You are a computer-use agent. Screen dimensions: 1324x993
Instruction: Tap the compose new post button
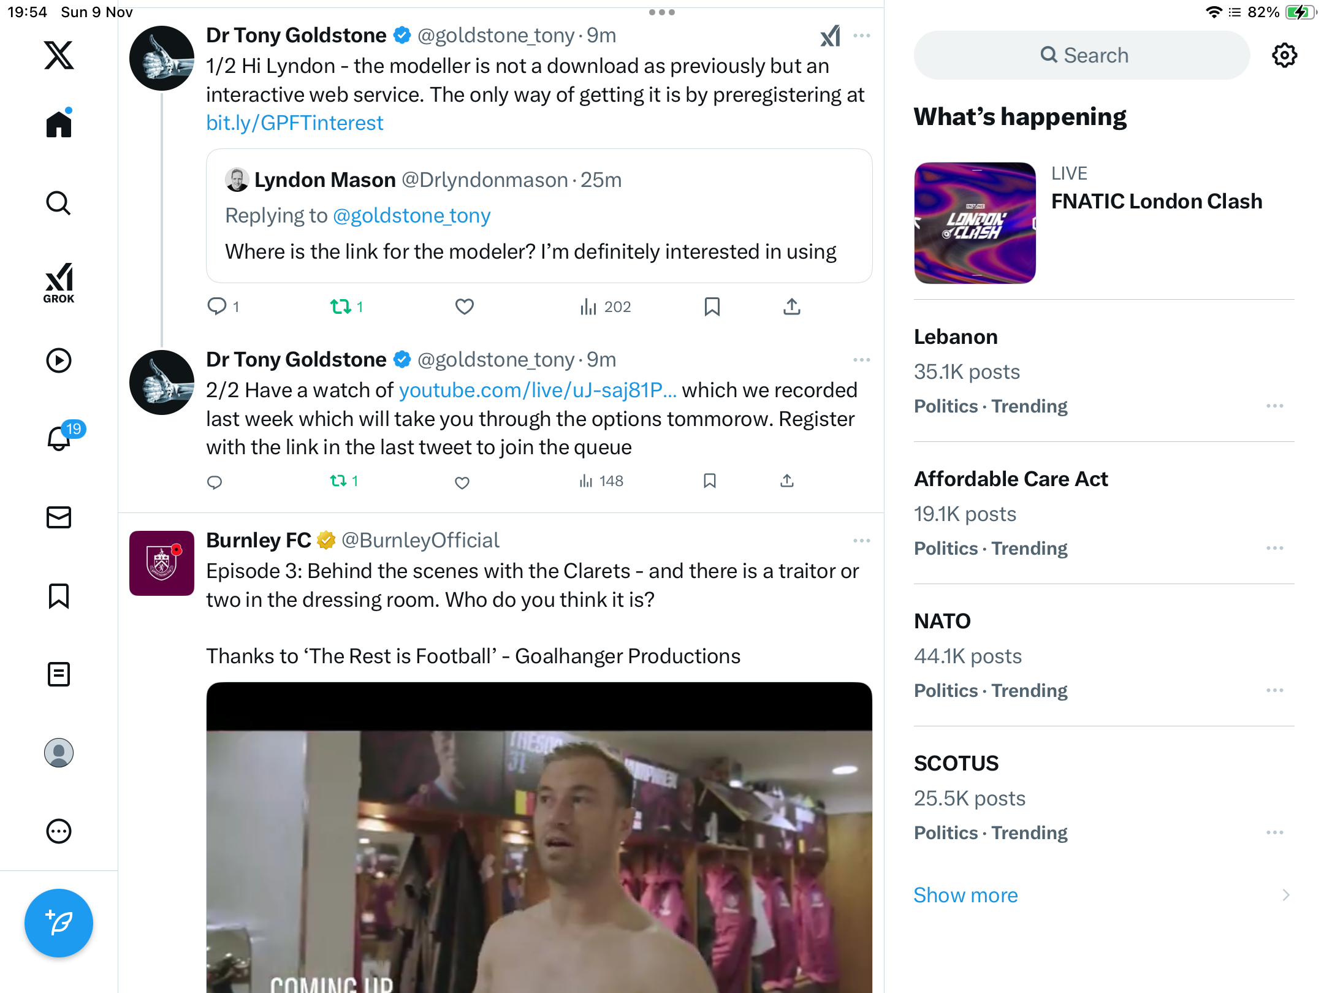pyautogui.click(x=59, y=923)
